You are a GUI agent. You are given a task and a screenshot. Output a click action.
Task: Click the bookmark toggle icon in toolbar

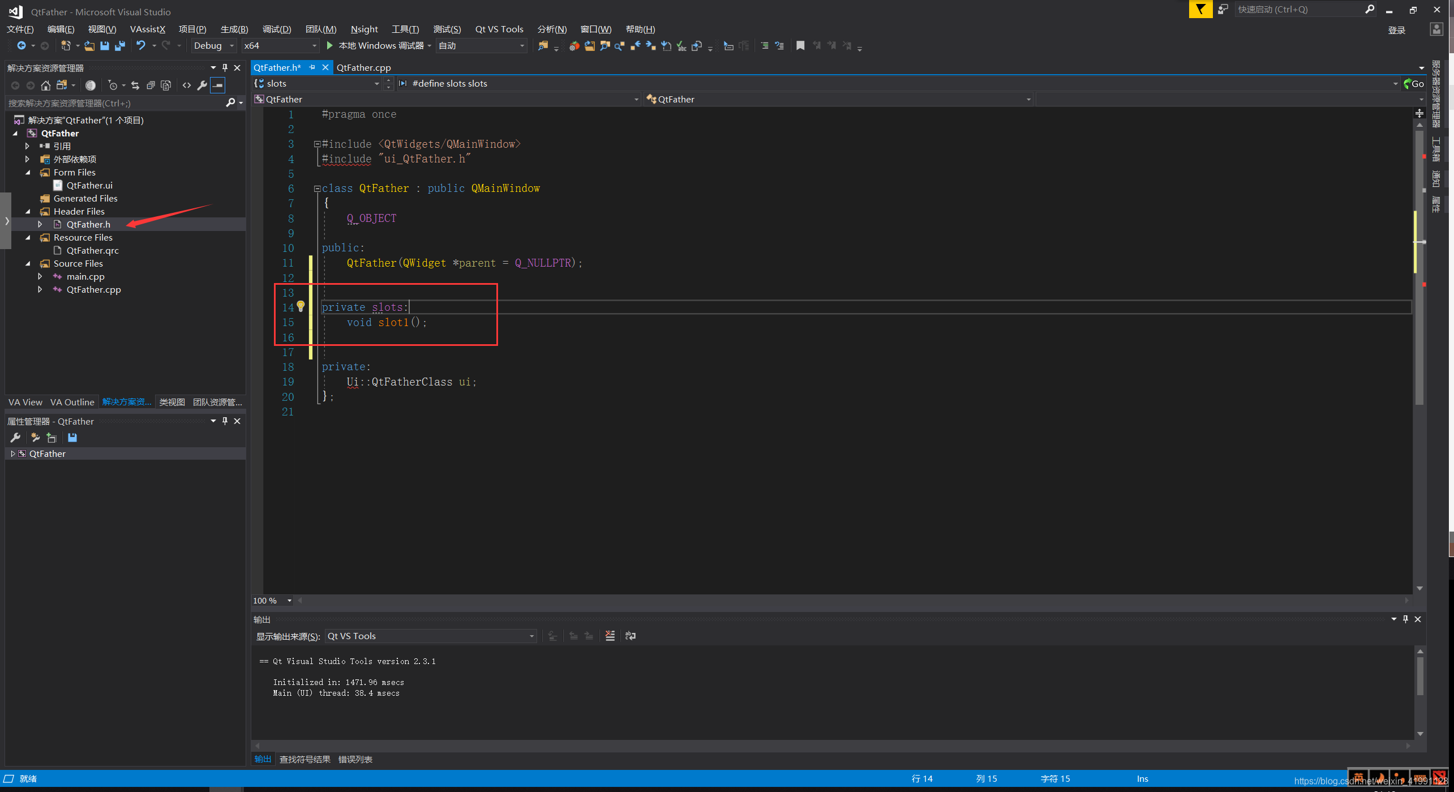(x=800, y=46)
